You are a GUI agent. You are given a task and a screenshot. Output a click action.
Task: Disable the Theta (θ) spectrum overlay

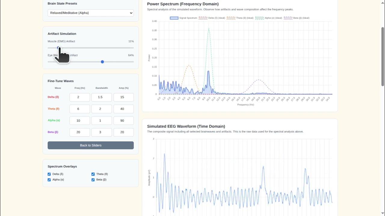(93, 174)
